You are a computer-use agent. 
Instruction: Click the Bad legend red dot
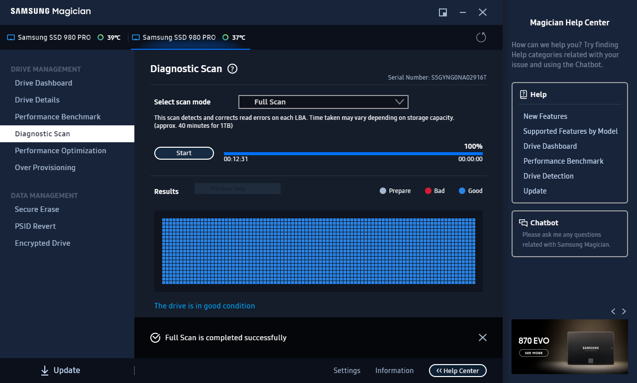point(428,191)
